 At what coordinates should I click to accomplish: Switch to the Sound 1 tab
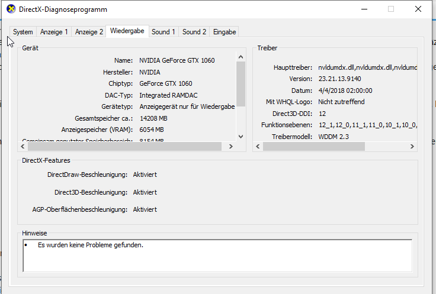(x=163, y=32)
